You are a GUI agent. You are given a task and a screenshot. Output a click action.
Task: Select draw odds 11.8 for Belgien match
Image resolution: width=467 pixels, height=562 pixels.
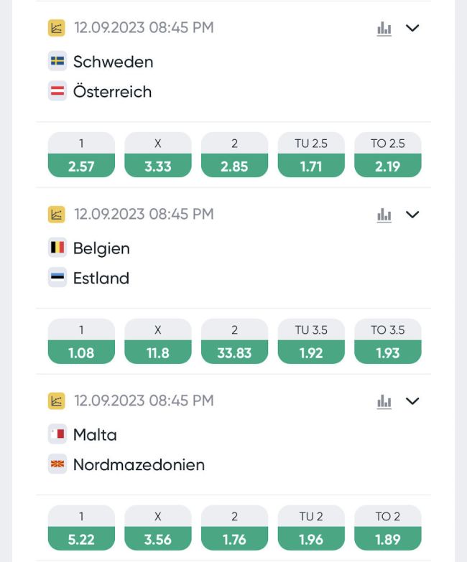[x=158, y=352]
